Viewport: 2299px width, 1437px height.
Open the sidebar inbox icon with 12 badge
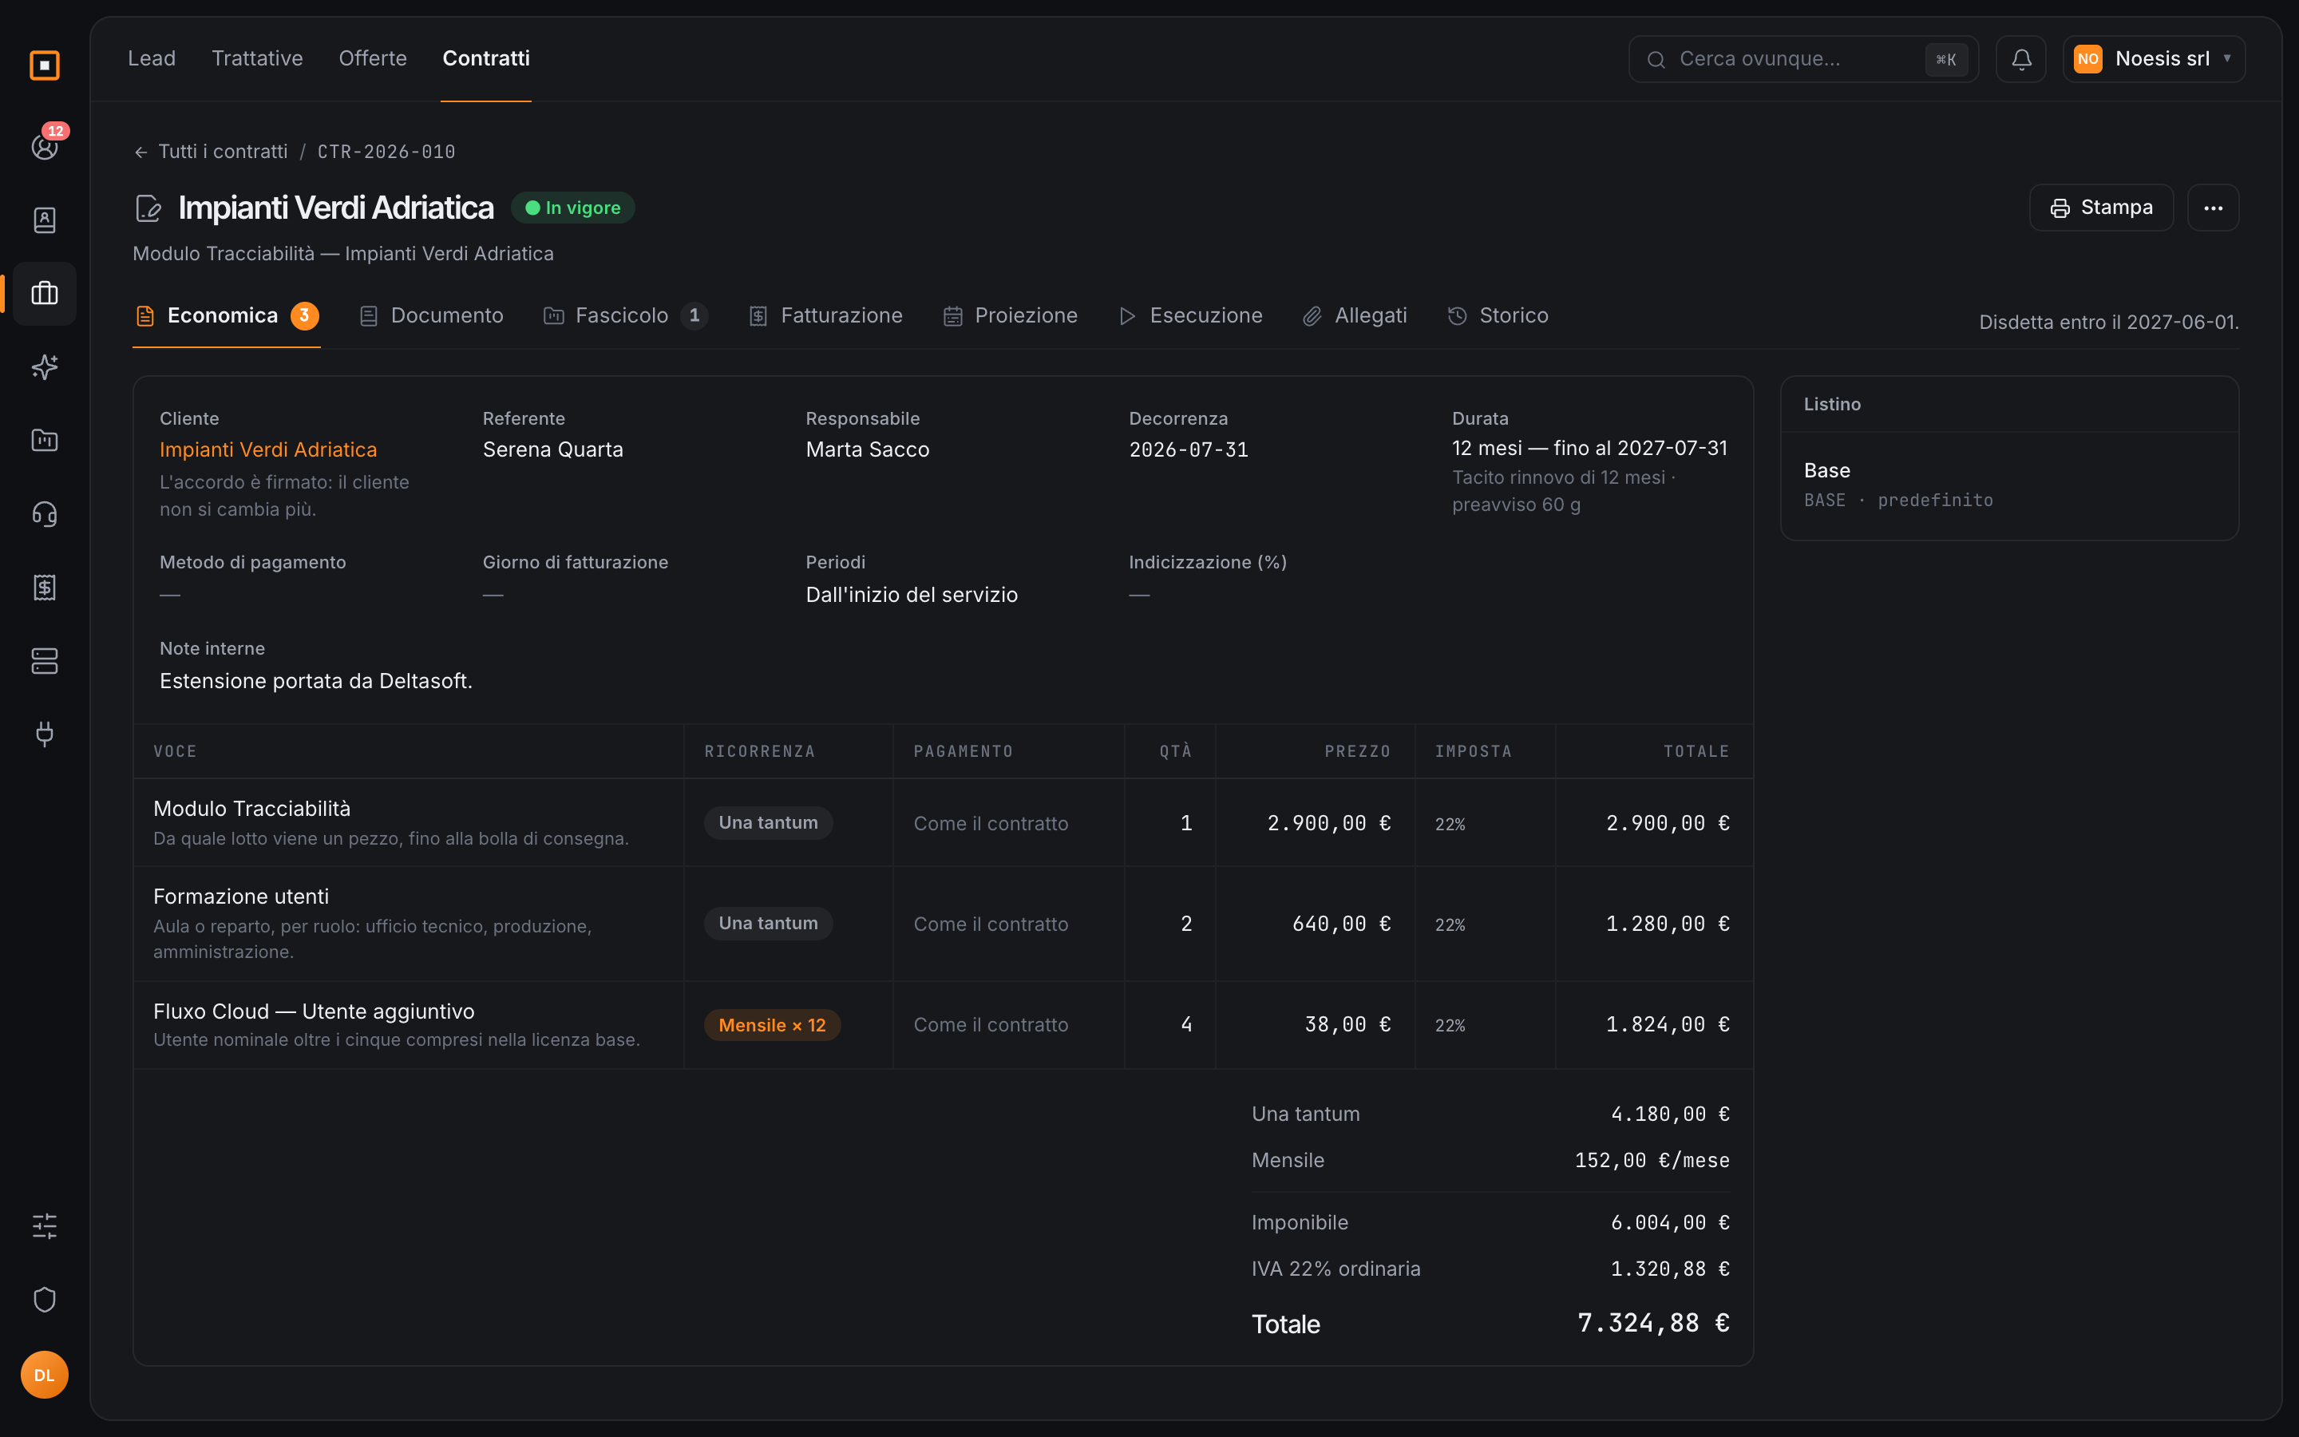point(45,146)
